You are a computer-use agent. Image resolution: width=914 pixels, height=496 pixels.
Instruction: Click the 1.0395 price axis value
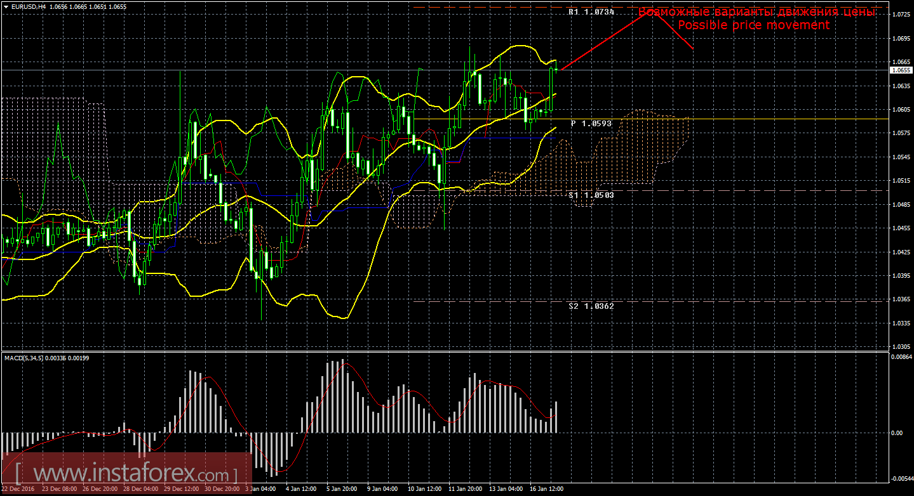(x=901, y=275)
